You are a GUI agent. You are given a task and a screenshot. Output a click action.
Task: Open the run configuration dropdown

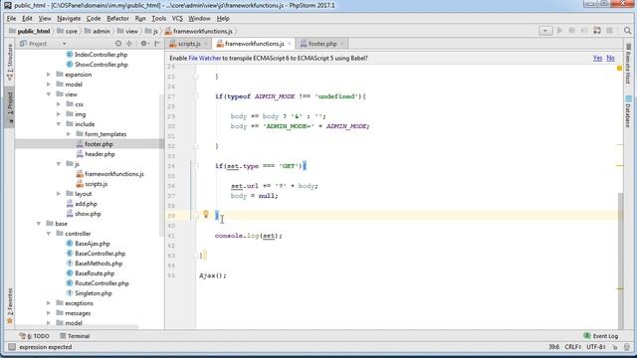tap(545, 31)
